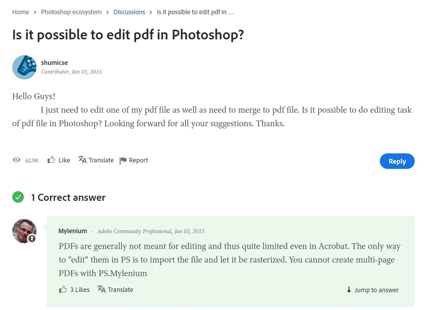426x310 pixels.
Task: Click the thumbs-up Like icon on the question
Action: point(51,160)
